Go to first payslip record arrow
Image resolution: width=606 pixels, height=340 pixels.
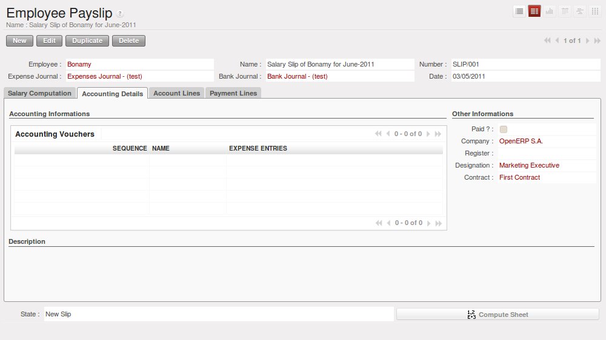coord(547,41)
